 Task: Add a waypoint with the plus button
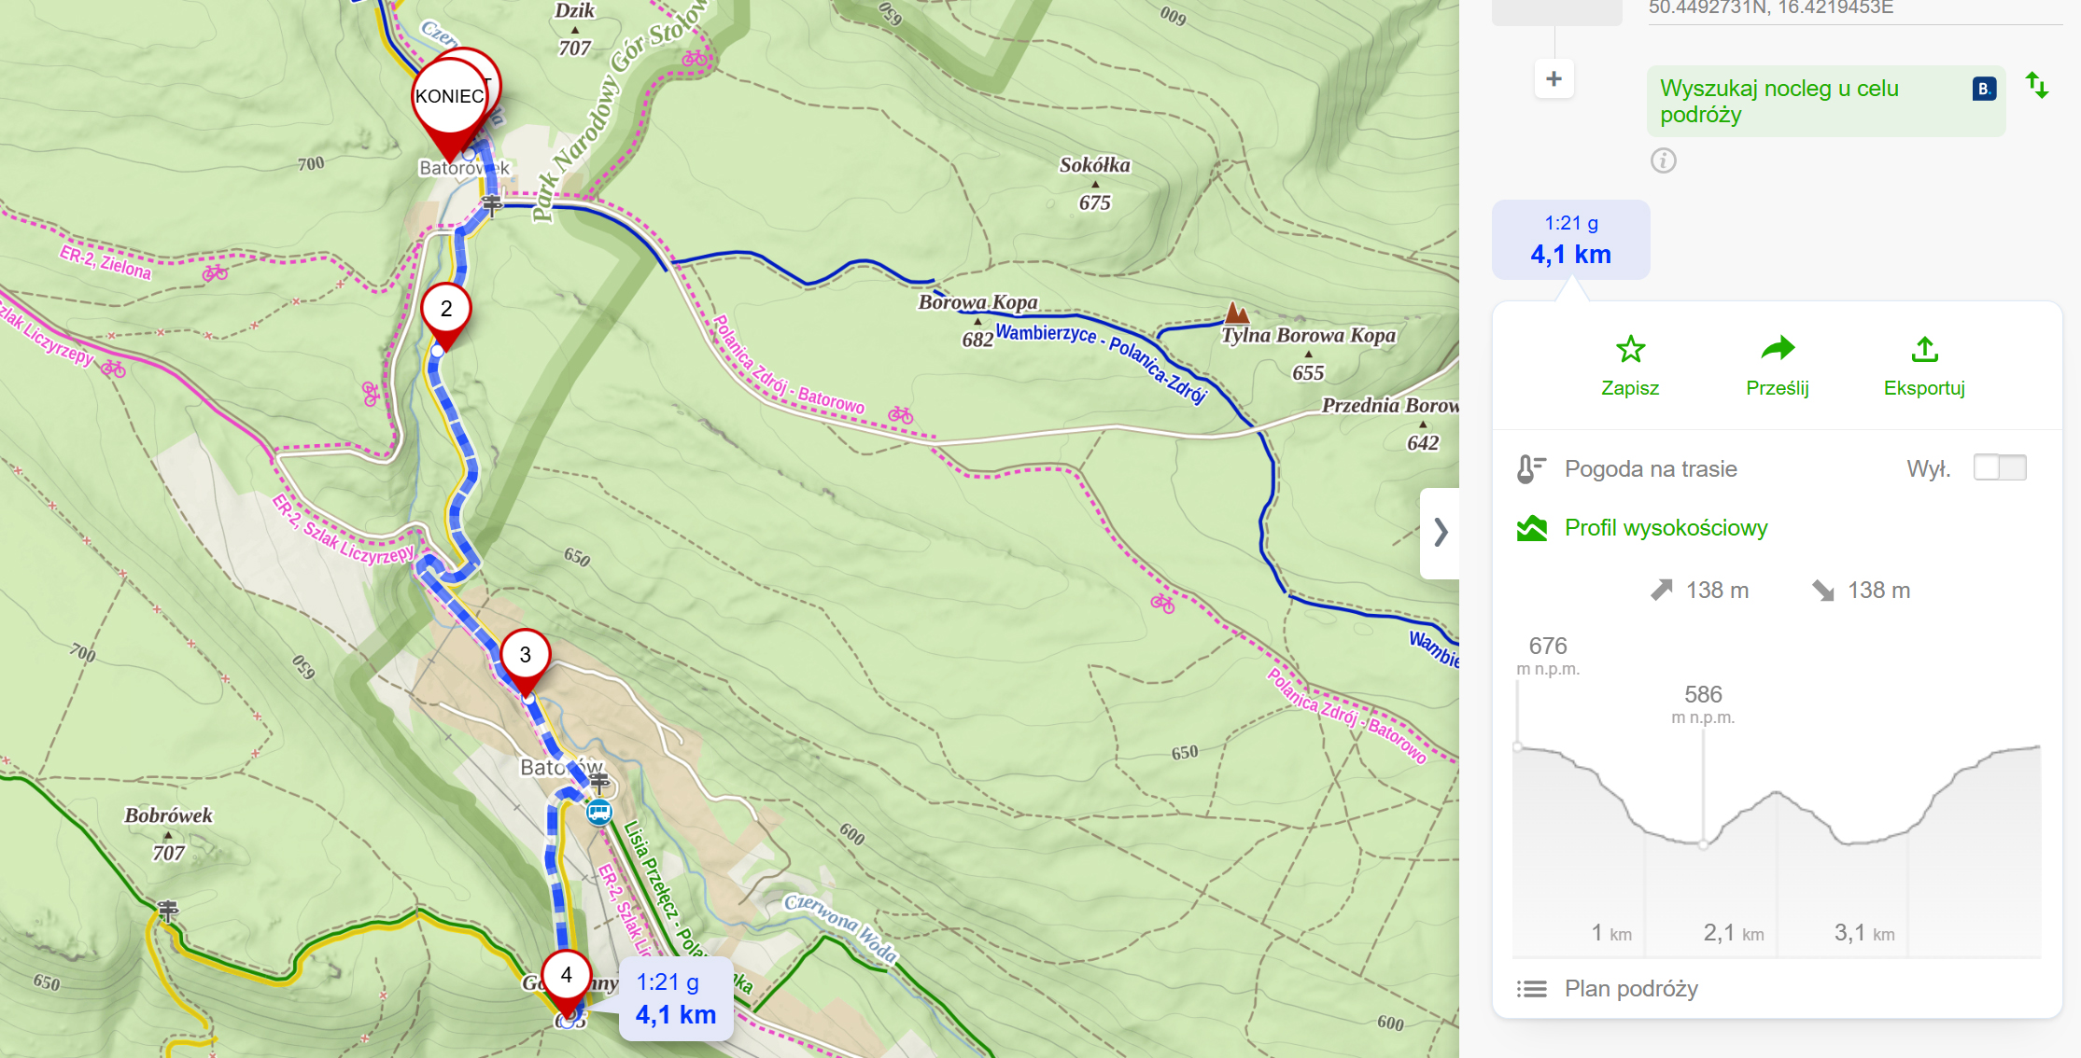[1554, 79]
